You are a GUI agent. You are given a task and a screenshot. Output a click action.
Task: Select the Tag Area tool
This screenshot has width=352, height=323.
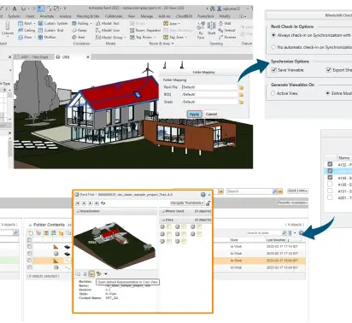click(x=173, y=37)
